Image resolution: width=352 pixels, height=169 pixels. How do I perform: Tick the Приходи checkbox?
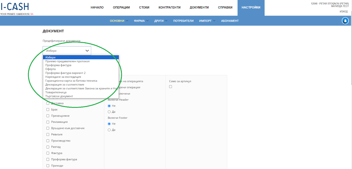48,166
